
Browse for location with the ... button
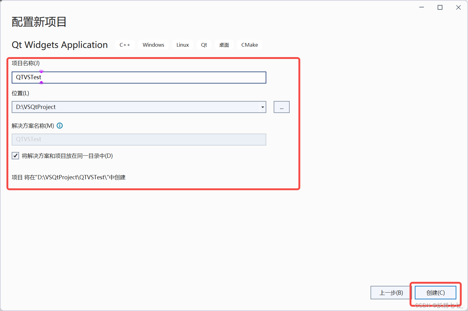[x=282, y=107]
